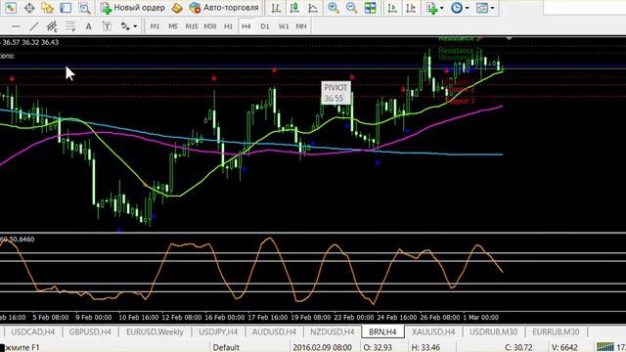
Task: Select the active H4 timeframe button
Action: coord(246,26)
